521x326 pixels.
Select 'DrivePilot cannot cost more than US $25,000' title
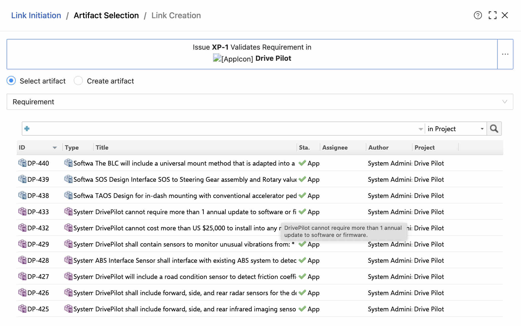[x=188, y=228]
